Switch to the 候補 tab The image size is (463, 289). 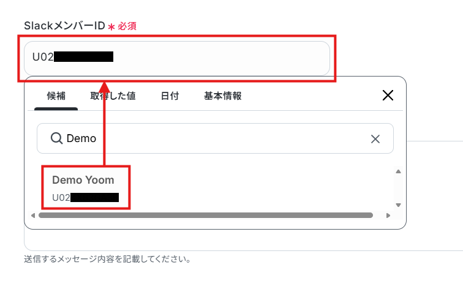pyautogui.click(x=56, y=96)
